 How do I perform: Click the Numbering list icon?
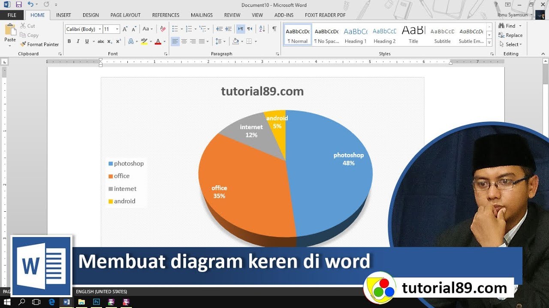tap(189, 29)
